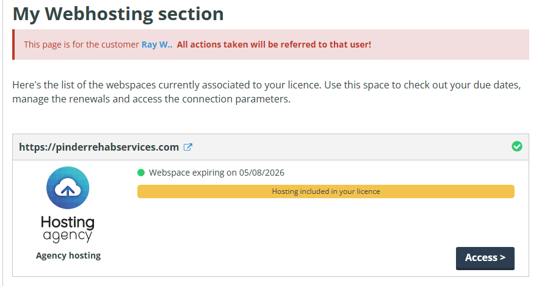Click the green dot before webspace expiry
The height and width of the screenshot is (286, 539).
pos(141,173)
